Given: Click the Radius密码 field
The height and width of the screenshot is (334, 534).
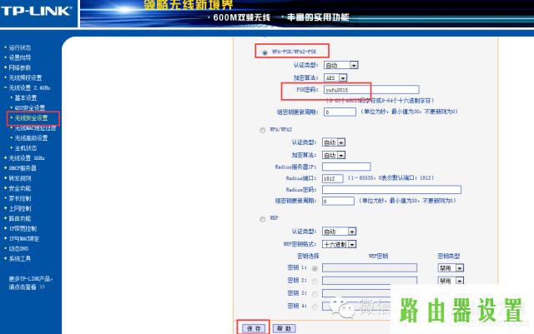Looking at the screenshot, I should click(391, 189).
